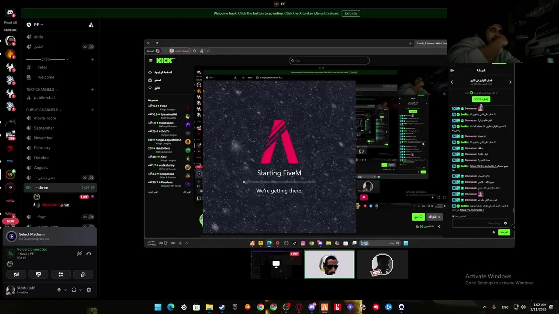This screenshot has height=314, width=559.
Task: Click the red LIVE badge under three
Action: pos(84,197)
